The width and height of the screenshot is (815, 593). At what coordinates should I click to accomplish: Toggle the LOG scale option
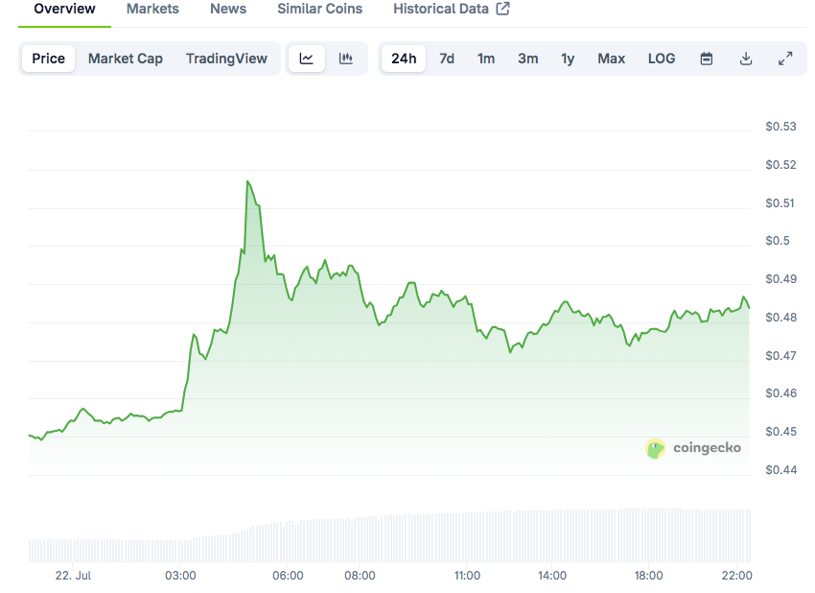pos(662,59)
